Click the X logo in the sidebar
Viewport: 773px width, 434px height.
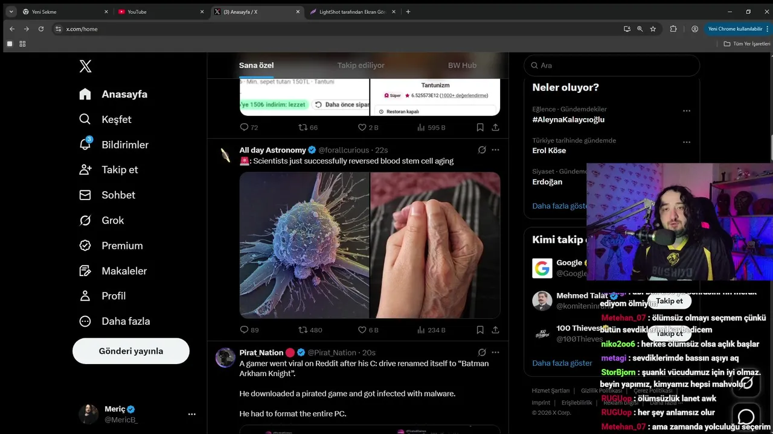coord(85,66)
